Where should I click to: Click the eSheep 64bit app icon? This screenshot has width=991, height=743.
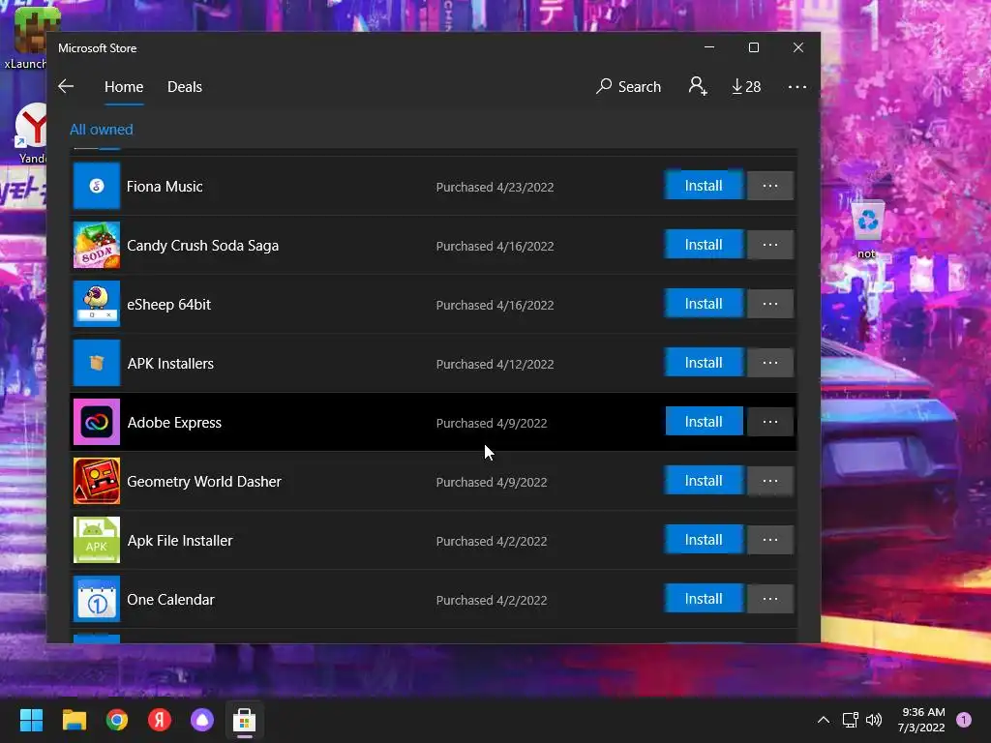click(x=97, y=304)
